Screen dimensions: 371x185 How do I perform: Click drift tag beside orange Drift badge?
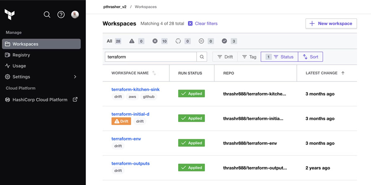pos(140,121)
